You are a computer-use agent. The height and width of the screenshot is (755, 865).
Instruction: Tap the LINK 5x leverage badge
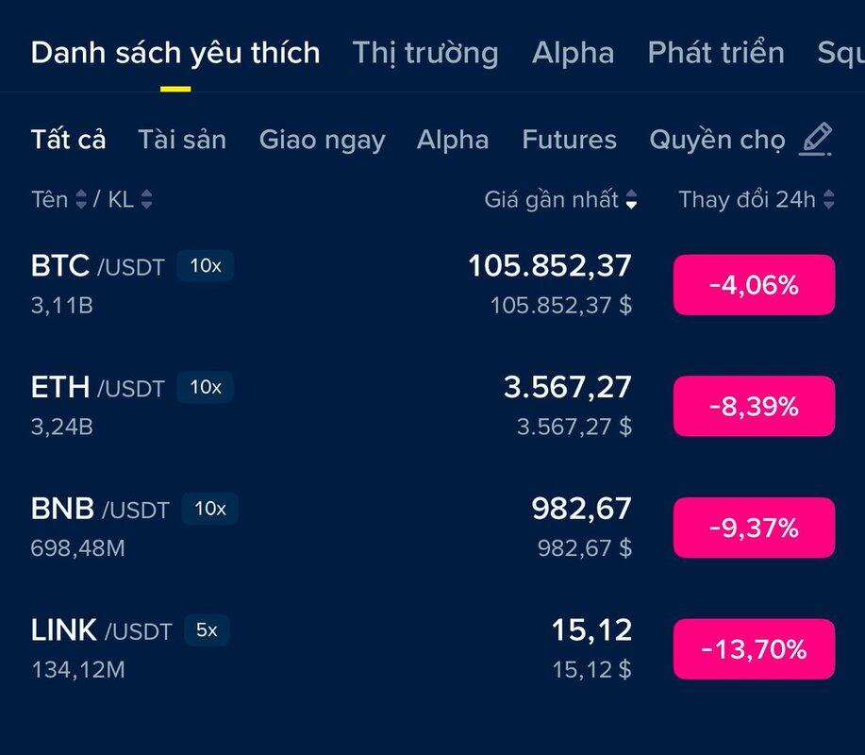coord(207,629)
